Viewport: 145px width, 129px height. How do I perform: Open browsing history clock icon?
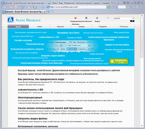click(x=35, y=7)
